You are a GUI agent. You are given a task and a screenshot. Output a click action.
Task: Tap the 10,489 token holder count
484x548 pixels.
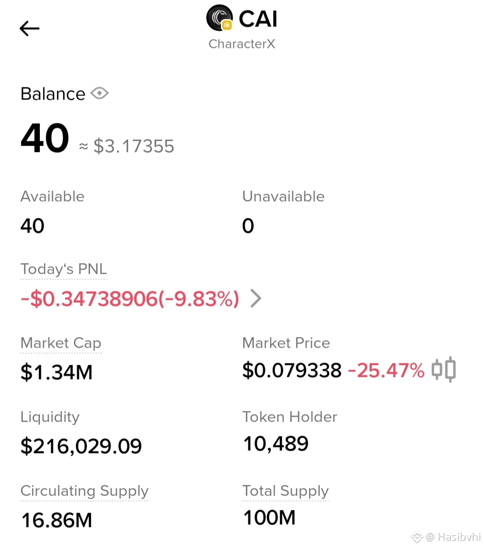coord(276,444)
